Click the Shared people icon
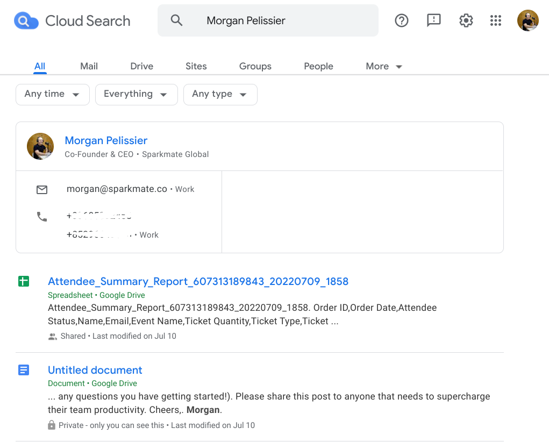The width and height of the screenshot is (549, 442). (53, 336)
